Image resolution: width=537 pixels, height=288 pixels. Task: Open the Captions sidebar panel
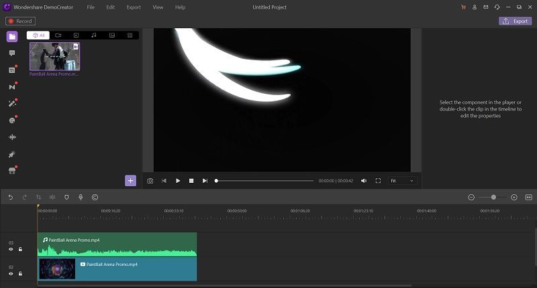12,70
